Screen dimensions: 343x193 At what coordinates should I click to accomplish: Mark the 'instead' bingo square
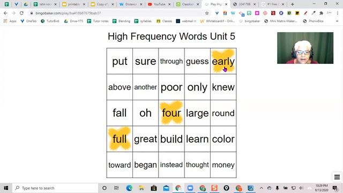(x=171, y=165)
